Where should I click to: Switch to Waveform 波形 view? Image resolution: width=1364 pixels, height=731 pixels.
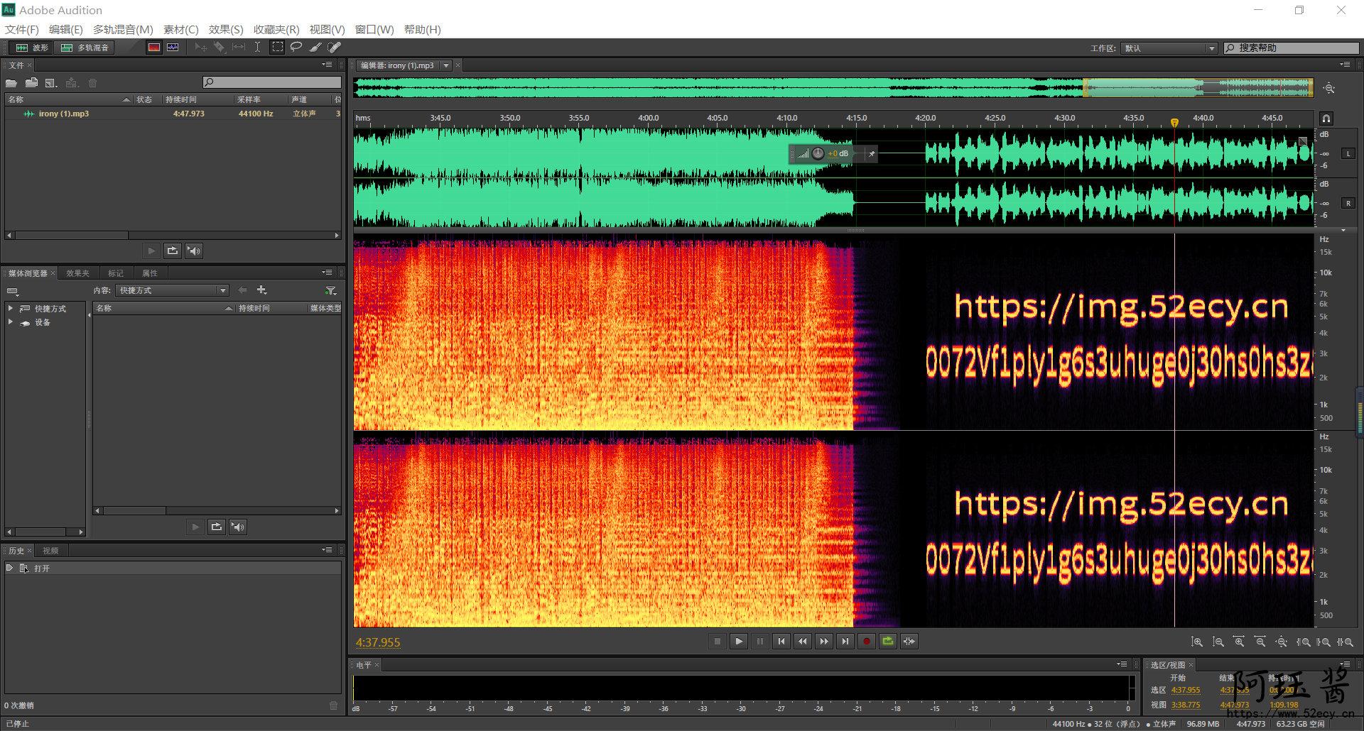point(32,48)
